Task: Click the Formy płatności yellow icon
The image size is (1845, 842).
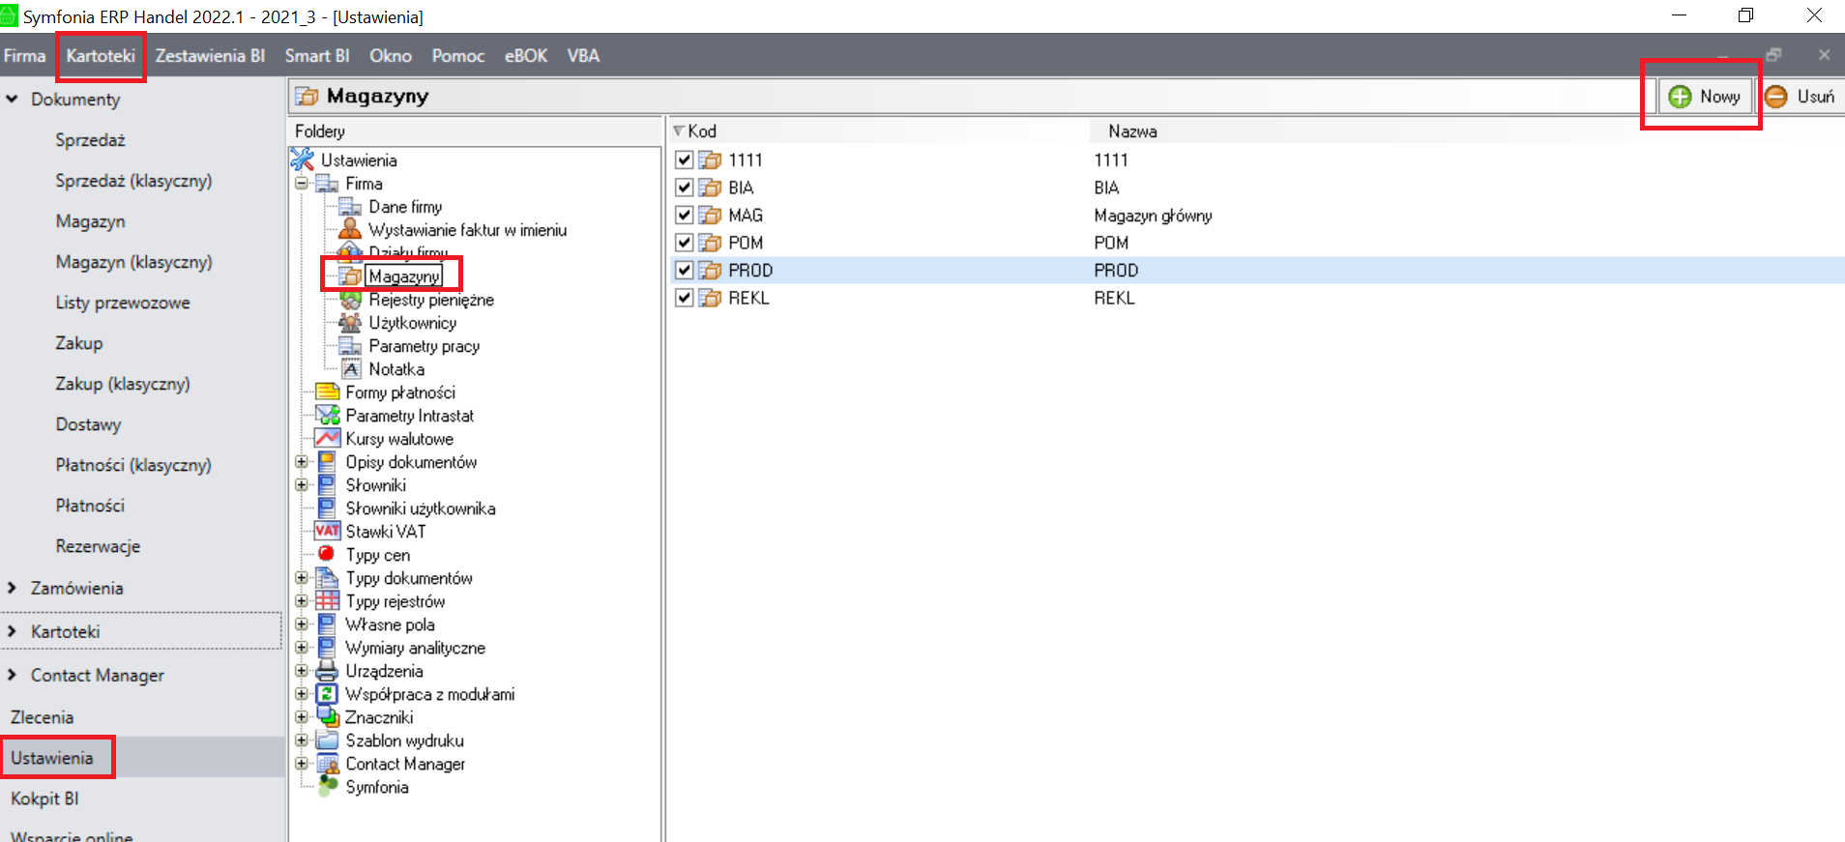Action: click(x=328, y=392)
